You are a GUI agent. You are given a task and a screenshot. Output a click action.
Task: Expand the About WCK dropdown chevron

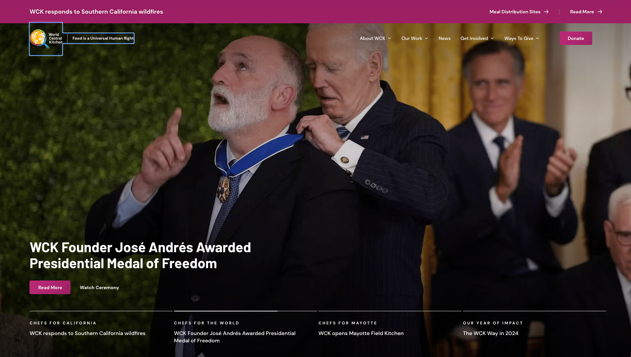tap(389, 38)
